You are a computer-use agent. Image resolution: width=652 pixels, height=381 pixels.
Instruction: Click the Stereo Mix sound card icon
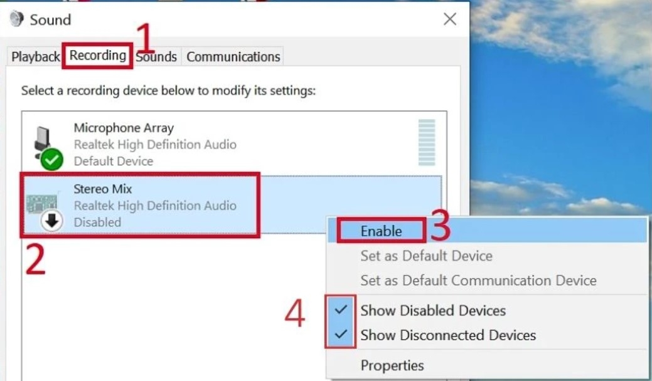pos(41,204)
